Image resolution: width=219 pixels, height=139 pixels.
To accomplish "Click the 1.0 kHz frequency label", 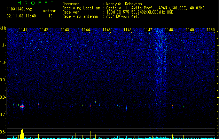I will point(3,63).
